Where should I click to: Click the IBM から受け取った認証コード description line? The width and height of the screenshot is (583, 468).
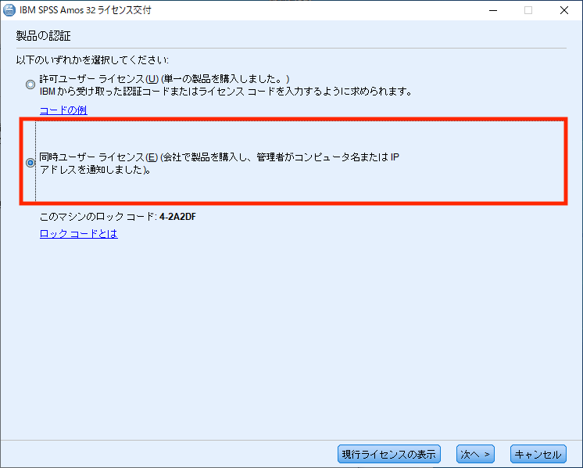(x=226, y=92)
